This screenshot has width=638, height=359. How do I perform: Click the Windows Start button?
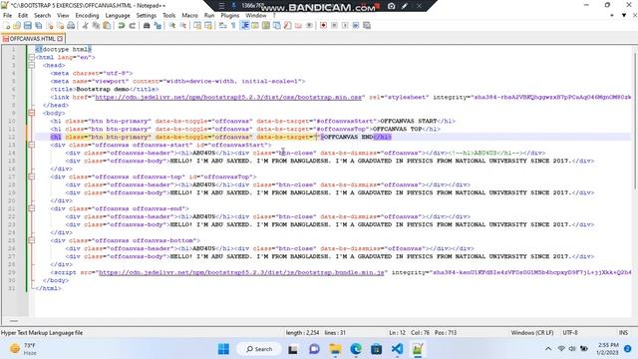tap(223, 349)
